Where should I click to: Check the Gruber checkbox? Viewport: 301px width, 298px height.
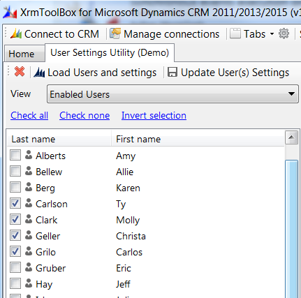point(15,267)
